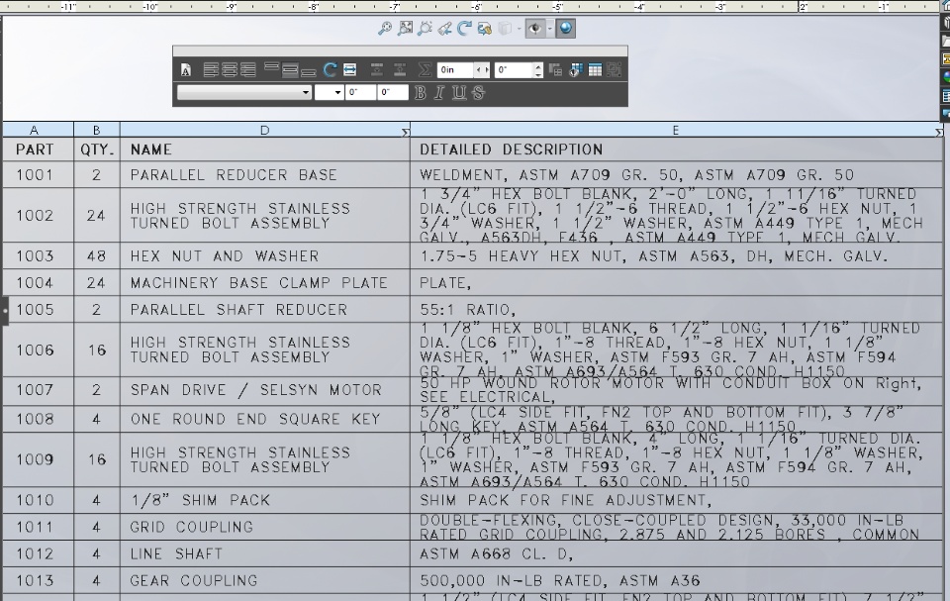Click the greyed merge cells icon
Screen dimensions: 950x601
tap(555, 70)
